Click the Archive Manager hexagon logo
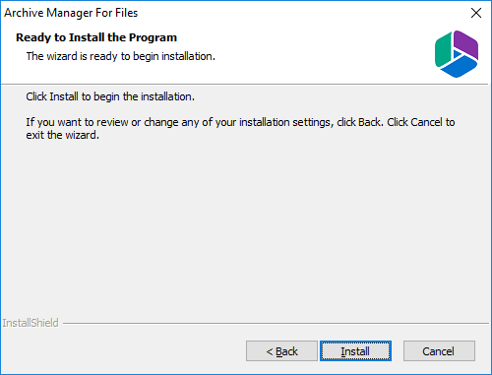This screenshot has height=375, width=492. tap(457, 54)
